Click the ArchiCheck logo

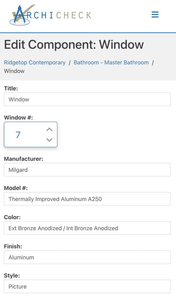(x=50, y=15)
